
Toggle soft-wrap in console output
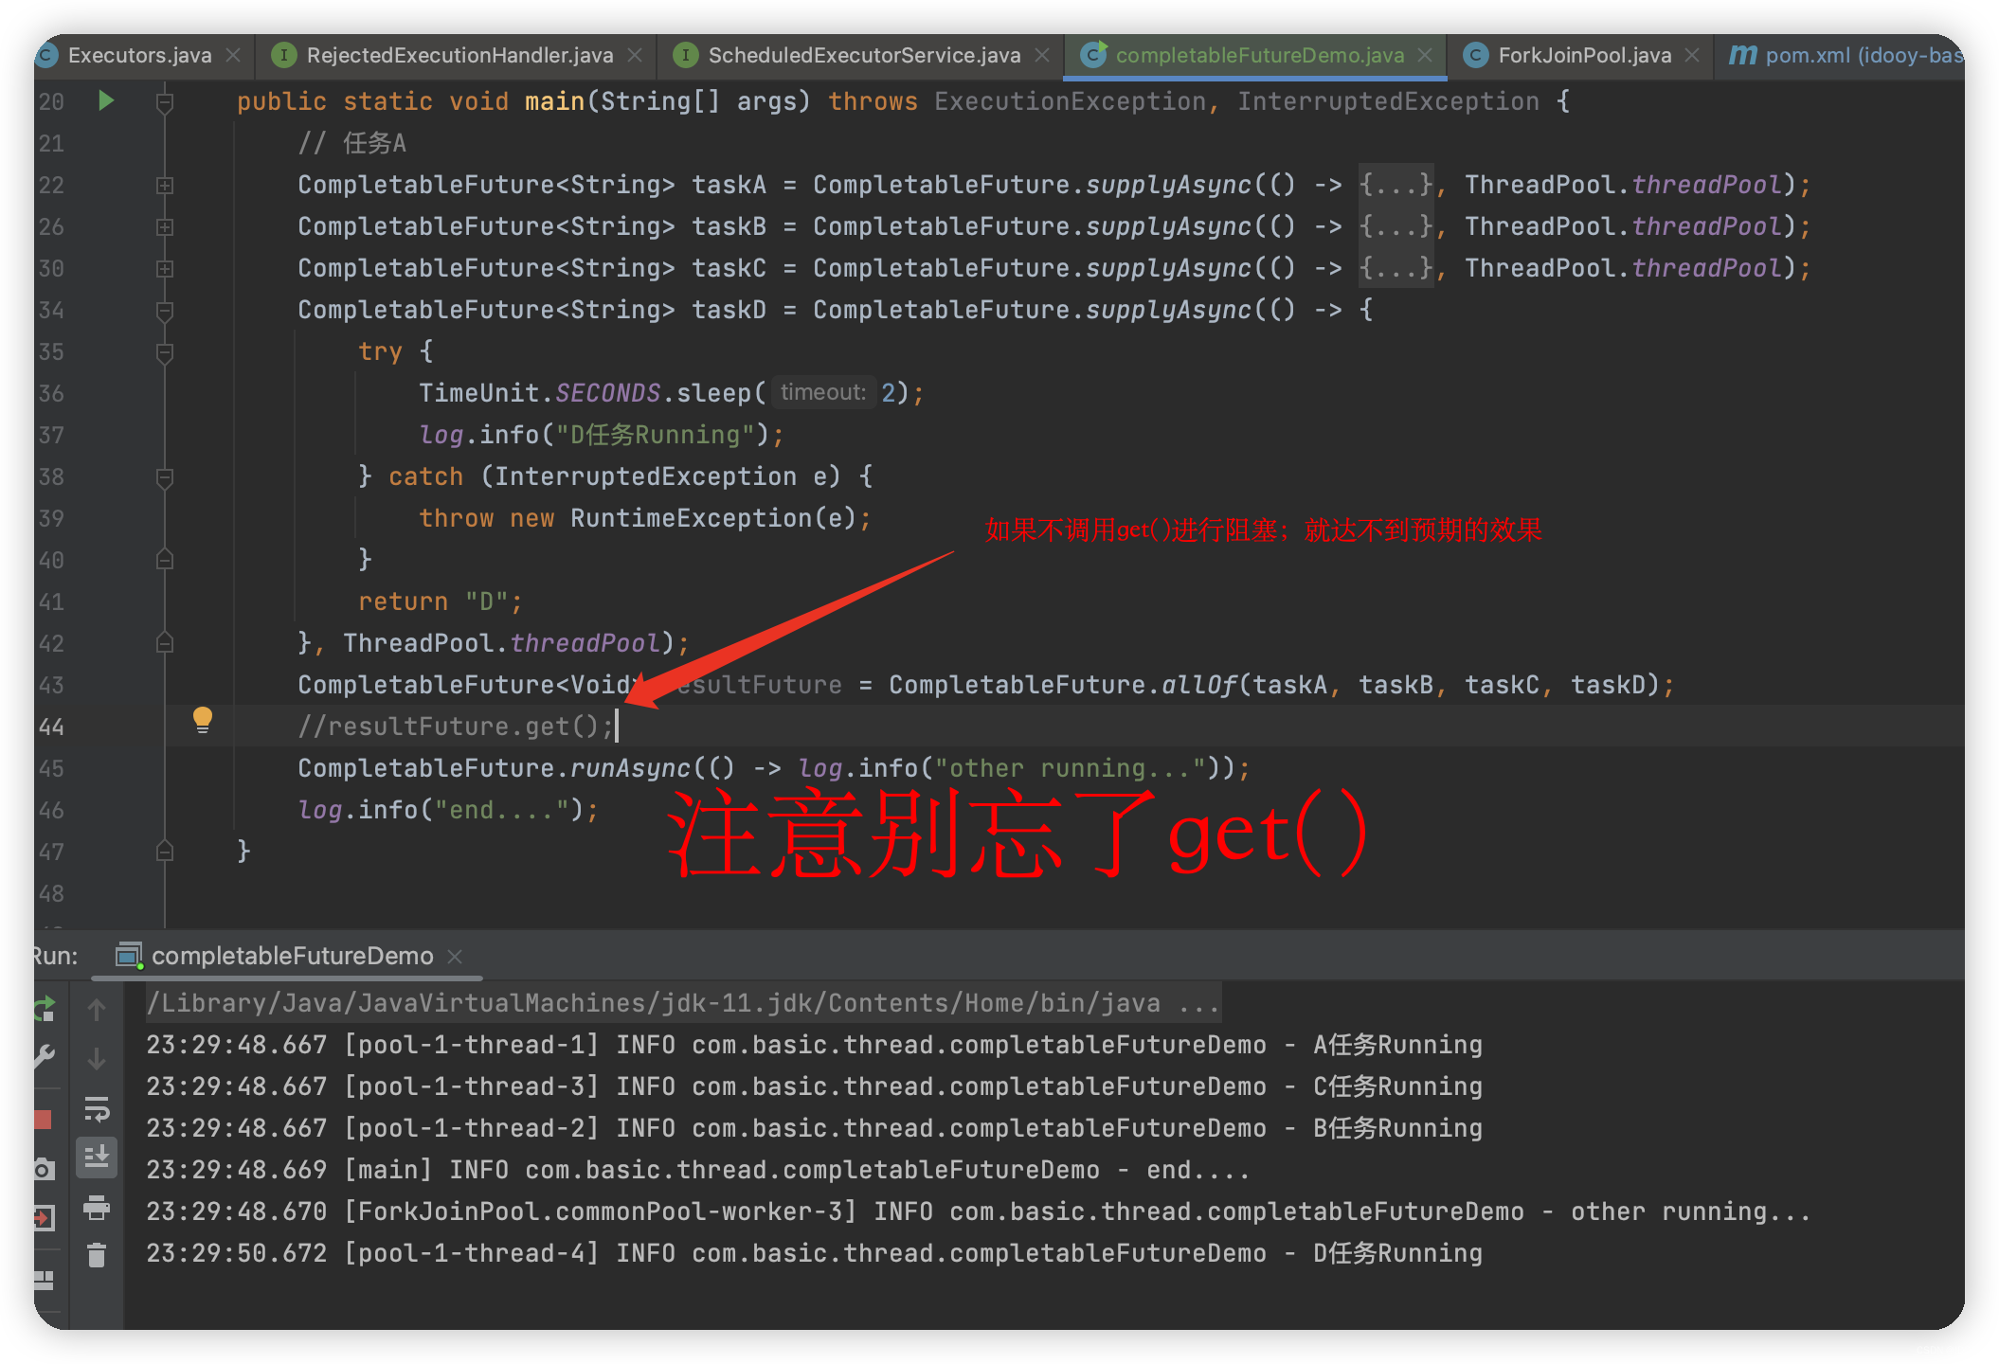click(x=97, y=1108)
